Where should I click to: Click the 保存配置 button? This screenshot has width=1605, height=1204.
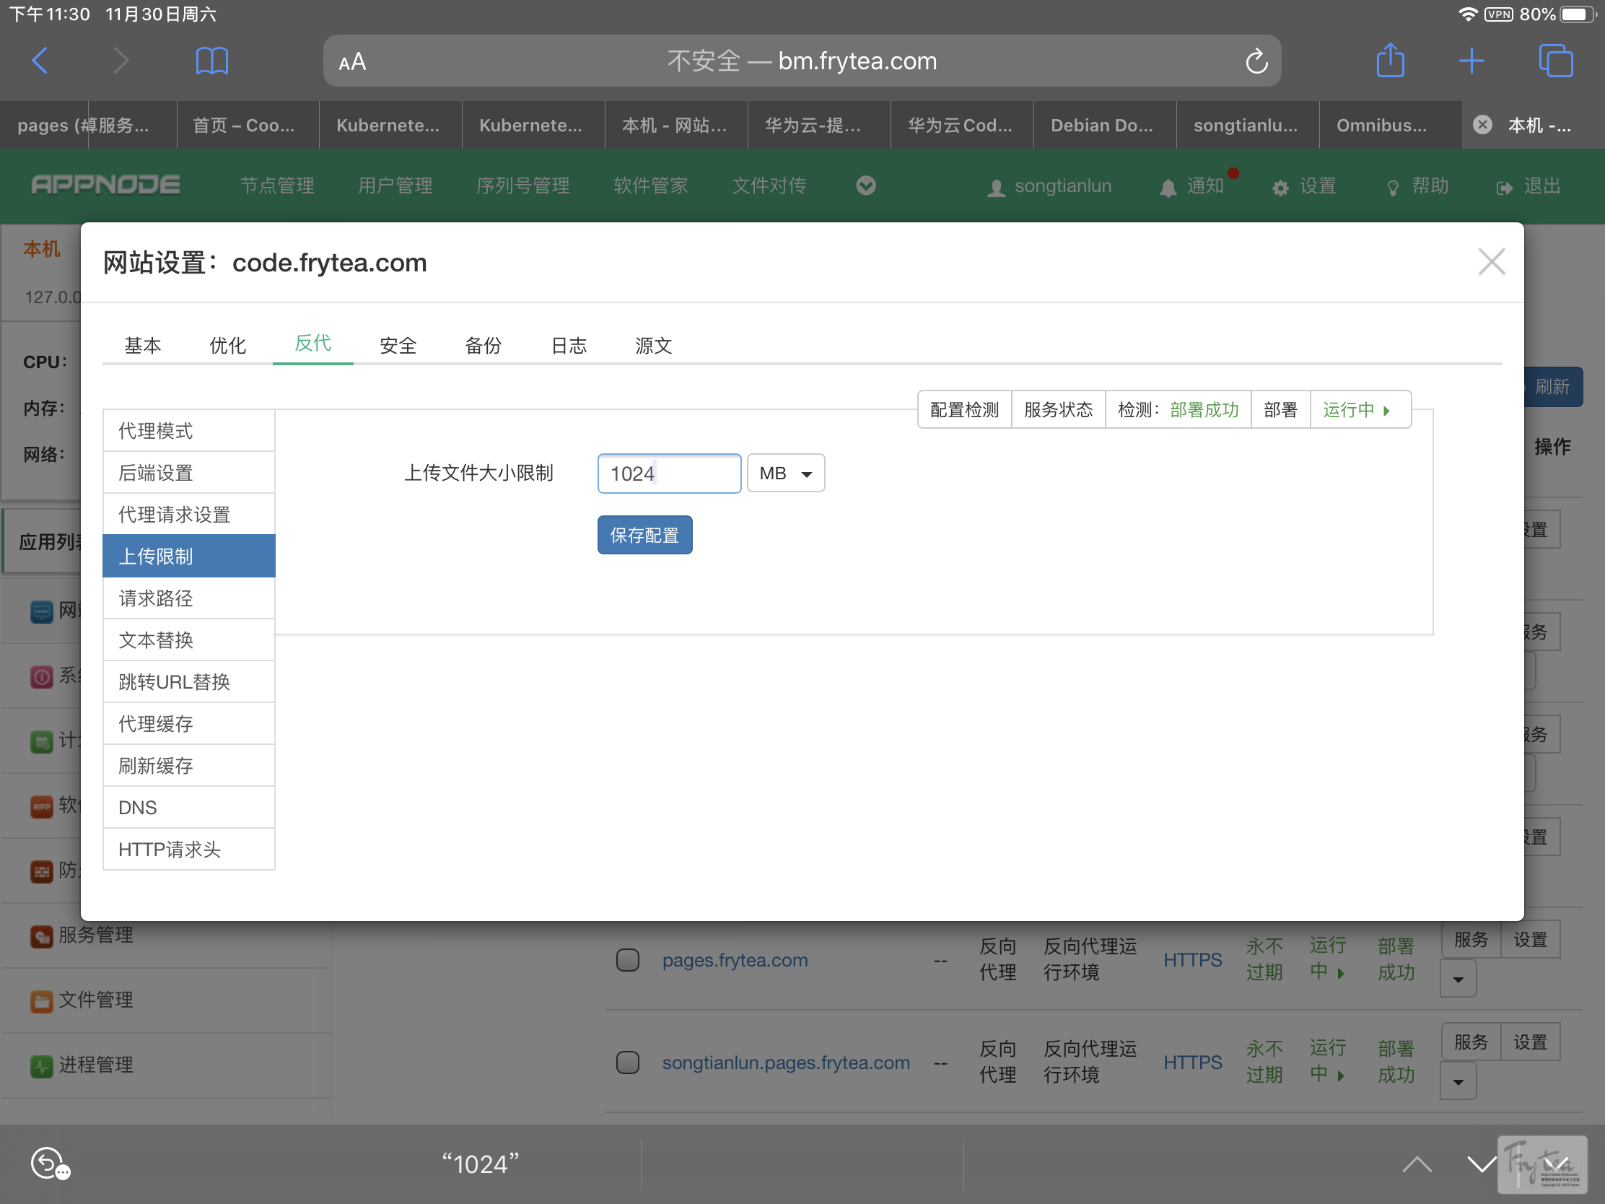644,535
